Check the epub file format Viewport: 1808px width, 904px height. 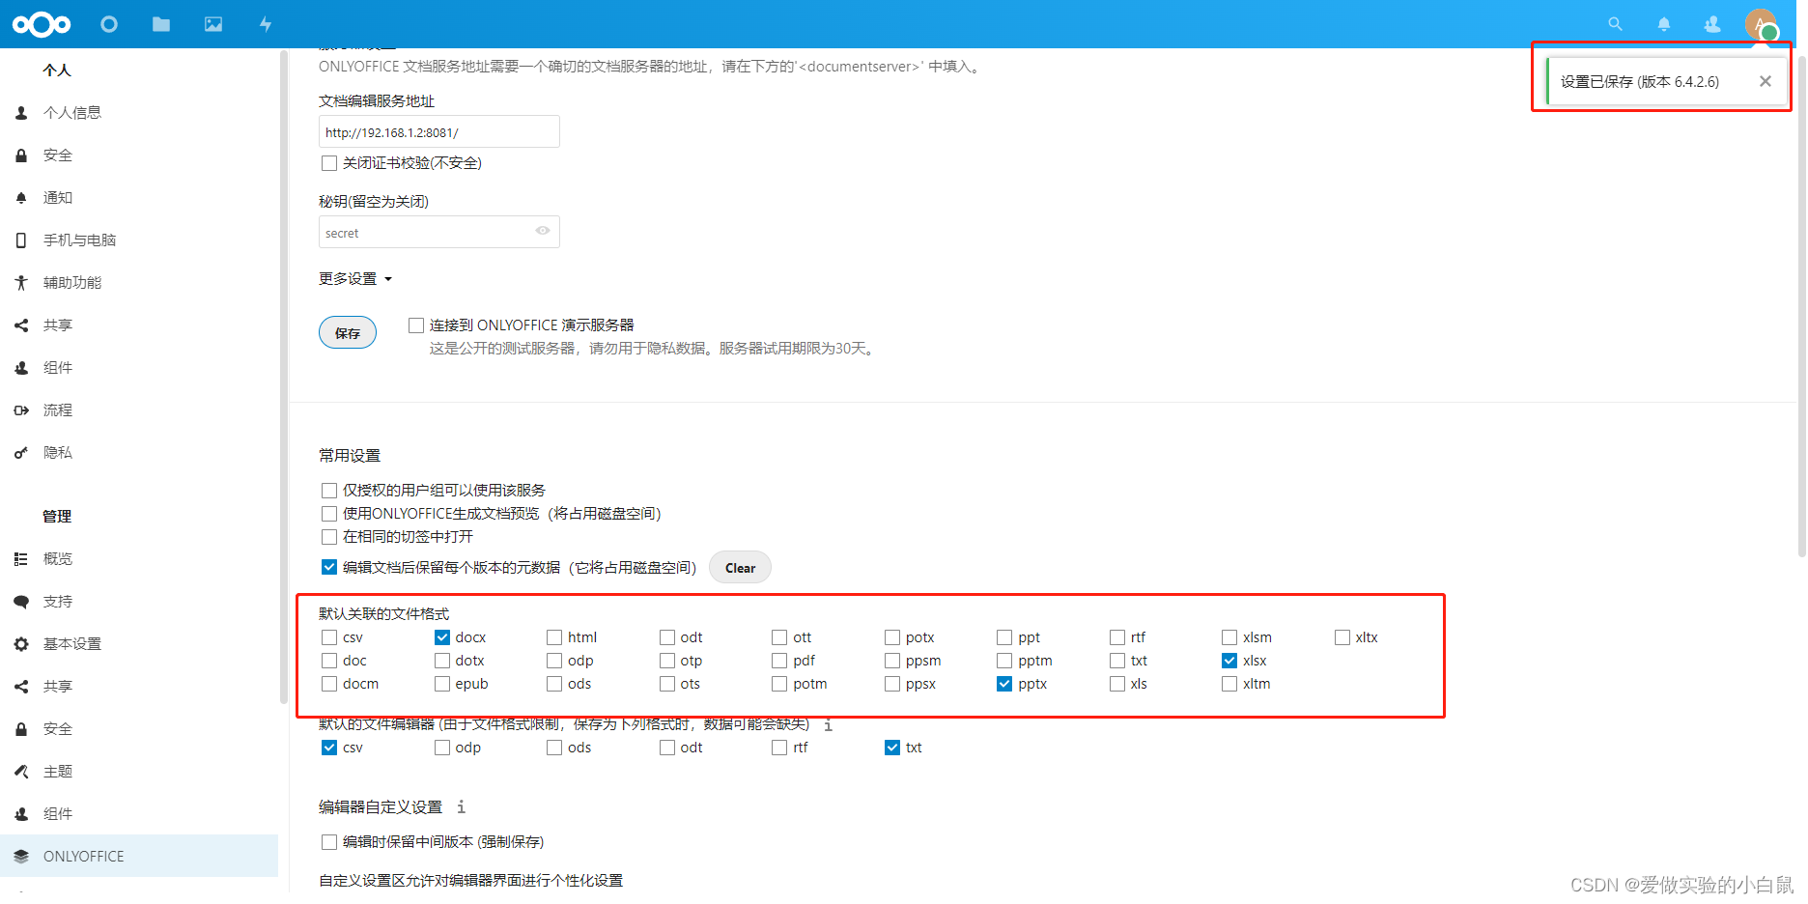coord(442,684)
